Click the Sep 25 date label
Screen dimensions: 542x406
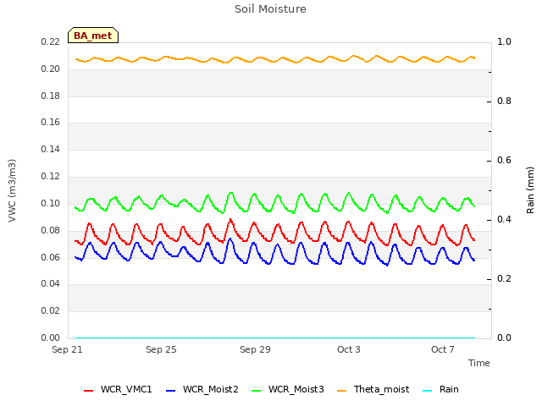click(161, 349)
